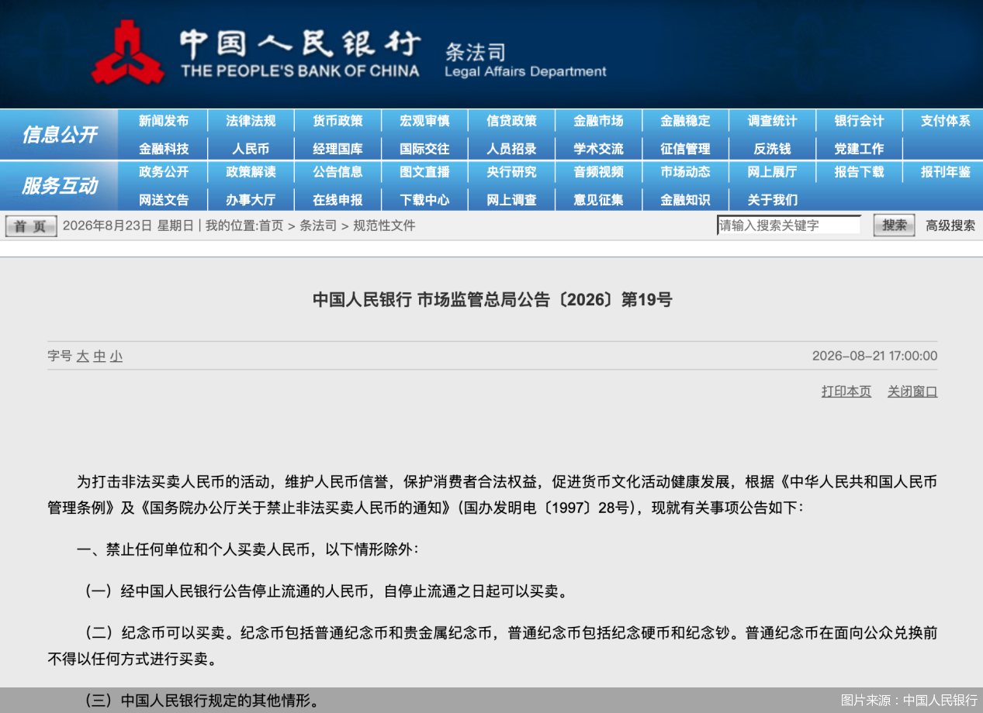
Task: Open the 宏观审慎 menu item
Action: point(424,121)
